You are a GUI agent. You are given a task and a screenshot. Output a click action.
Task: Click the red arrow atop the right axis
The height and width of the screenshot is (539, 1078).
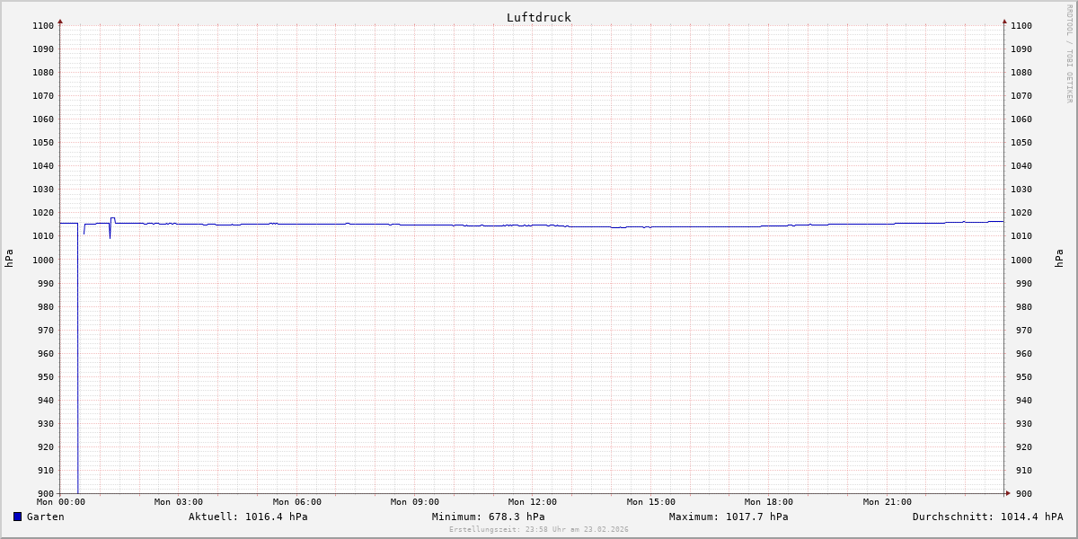click(x=1004, y=21)
